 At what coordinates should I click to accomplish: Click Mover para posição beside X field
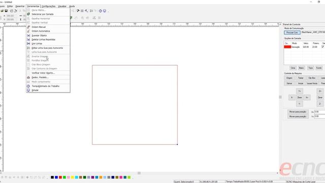[x=298, y=112]
